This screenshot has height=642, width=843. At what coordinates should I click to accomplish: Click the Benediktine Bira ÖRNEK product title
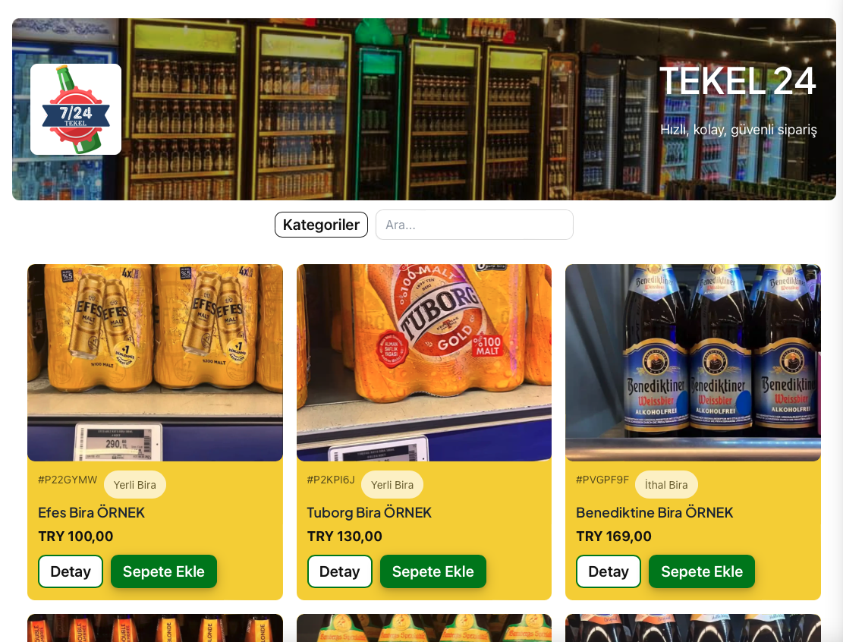pyautogui.click(x=654, y=512)
